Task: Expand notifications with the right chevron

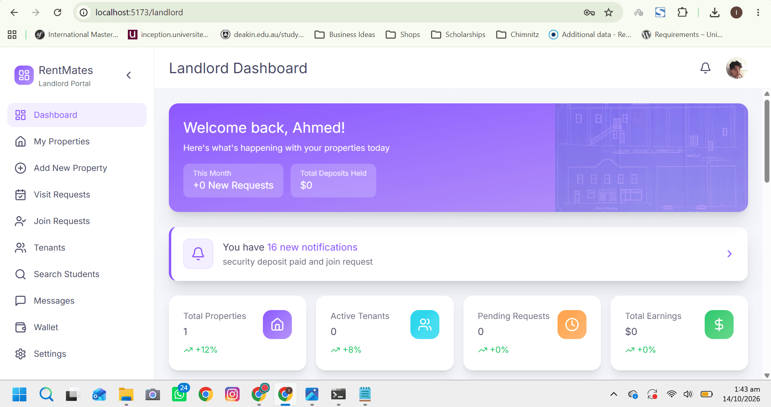Action: coord(729,254)
